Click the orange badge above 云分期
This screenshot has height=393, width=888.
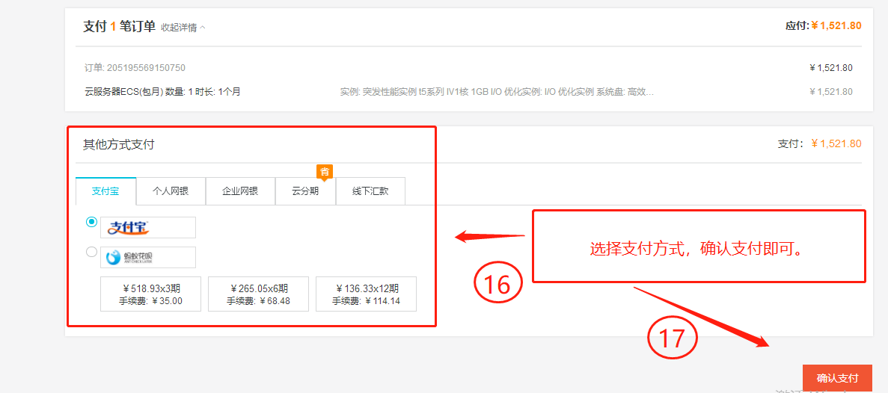(324, 171)
